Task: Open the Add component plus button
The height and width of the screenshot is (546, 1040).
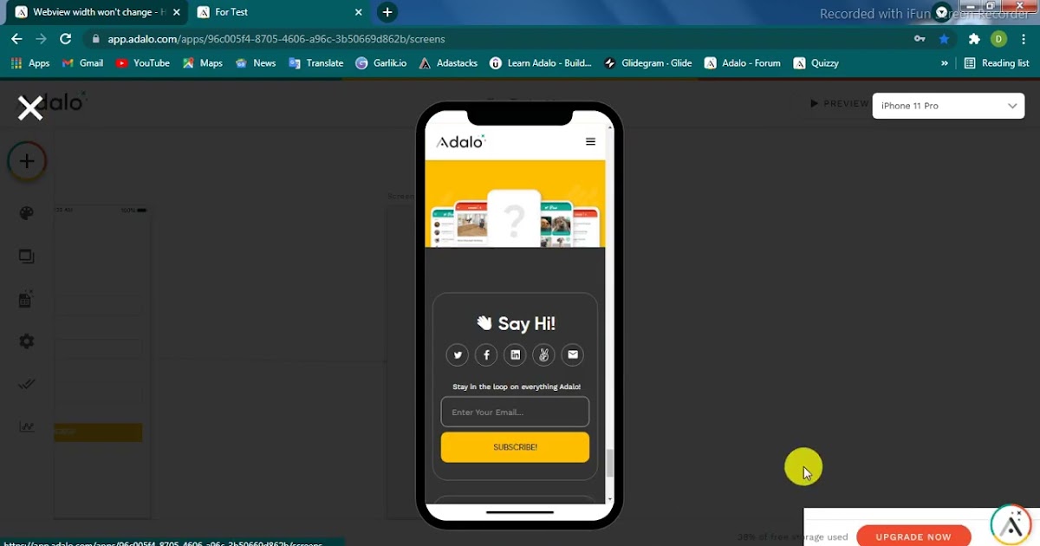Action: (x=27, y=161)
